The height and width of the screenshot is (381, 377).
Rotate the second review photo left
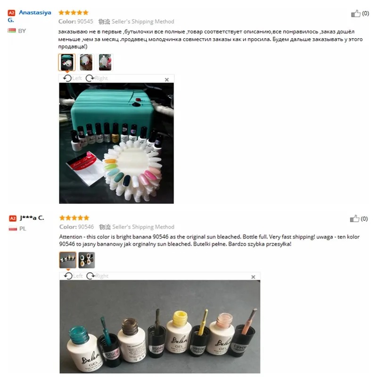[73, 276]
